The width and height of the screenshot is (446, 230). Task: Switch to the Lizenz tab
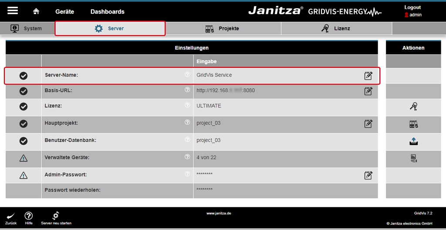tap(336, 29)
